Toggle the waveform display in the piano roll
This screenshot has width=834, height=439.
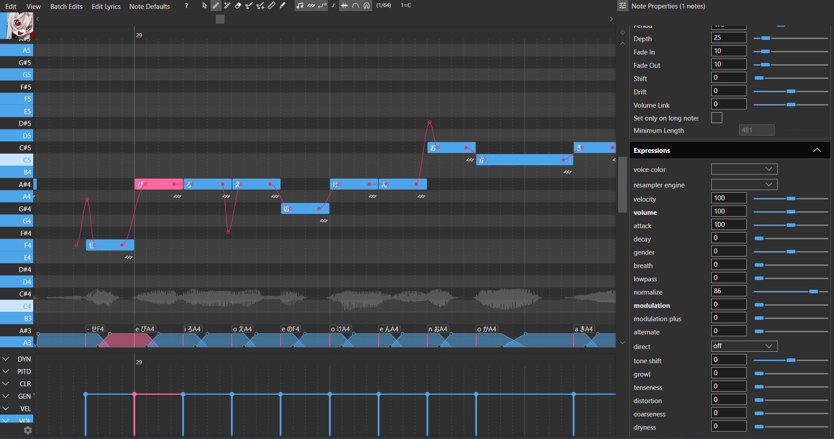click(345, 6)
